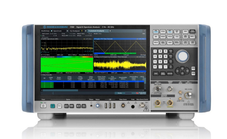The image size is (227, 139).
Task: Click the down arrow navigation key
Action: click(182, 73)
